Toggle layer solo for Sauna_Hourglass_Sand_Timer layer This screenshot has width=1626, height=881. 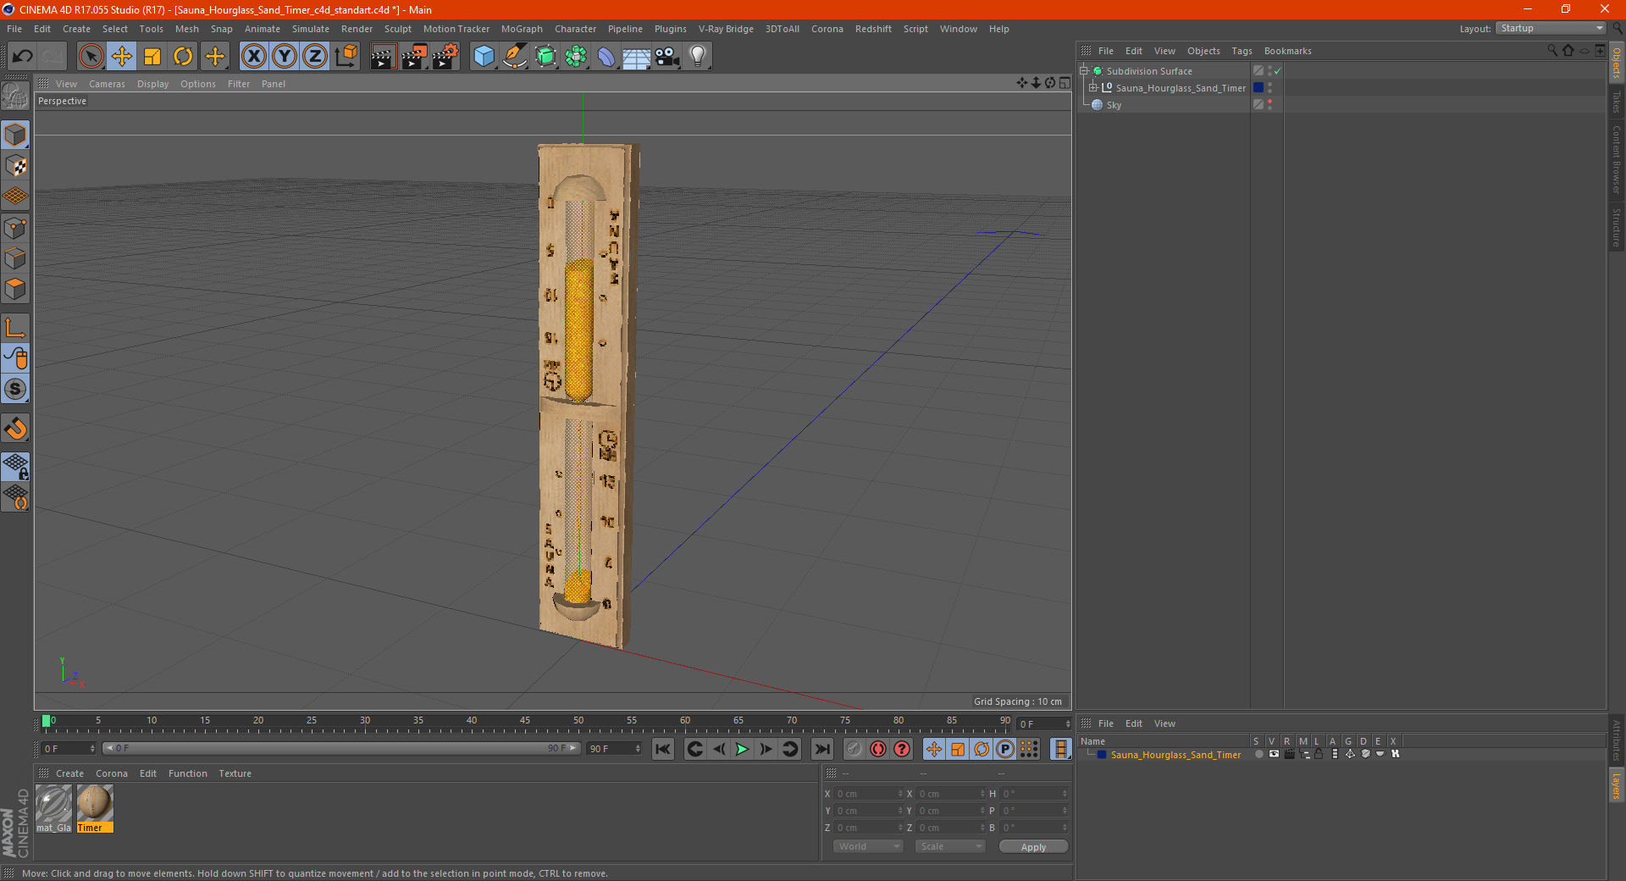click(x=1258, y=754)
